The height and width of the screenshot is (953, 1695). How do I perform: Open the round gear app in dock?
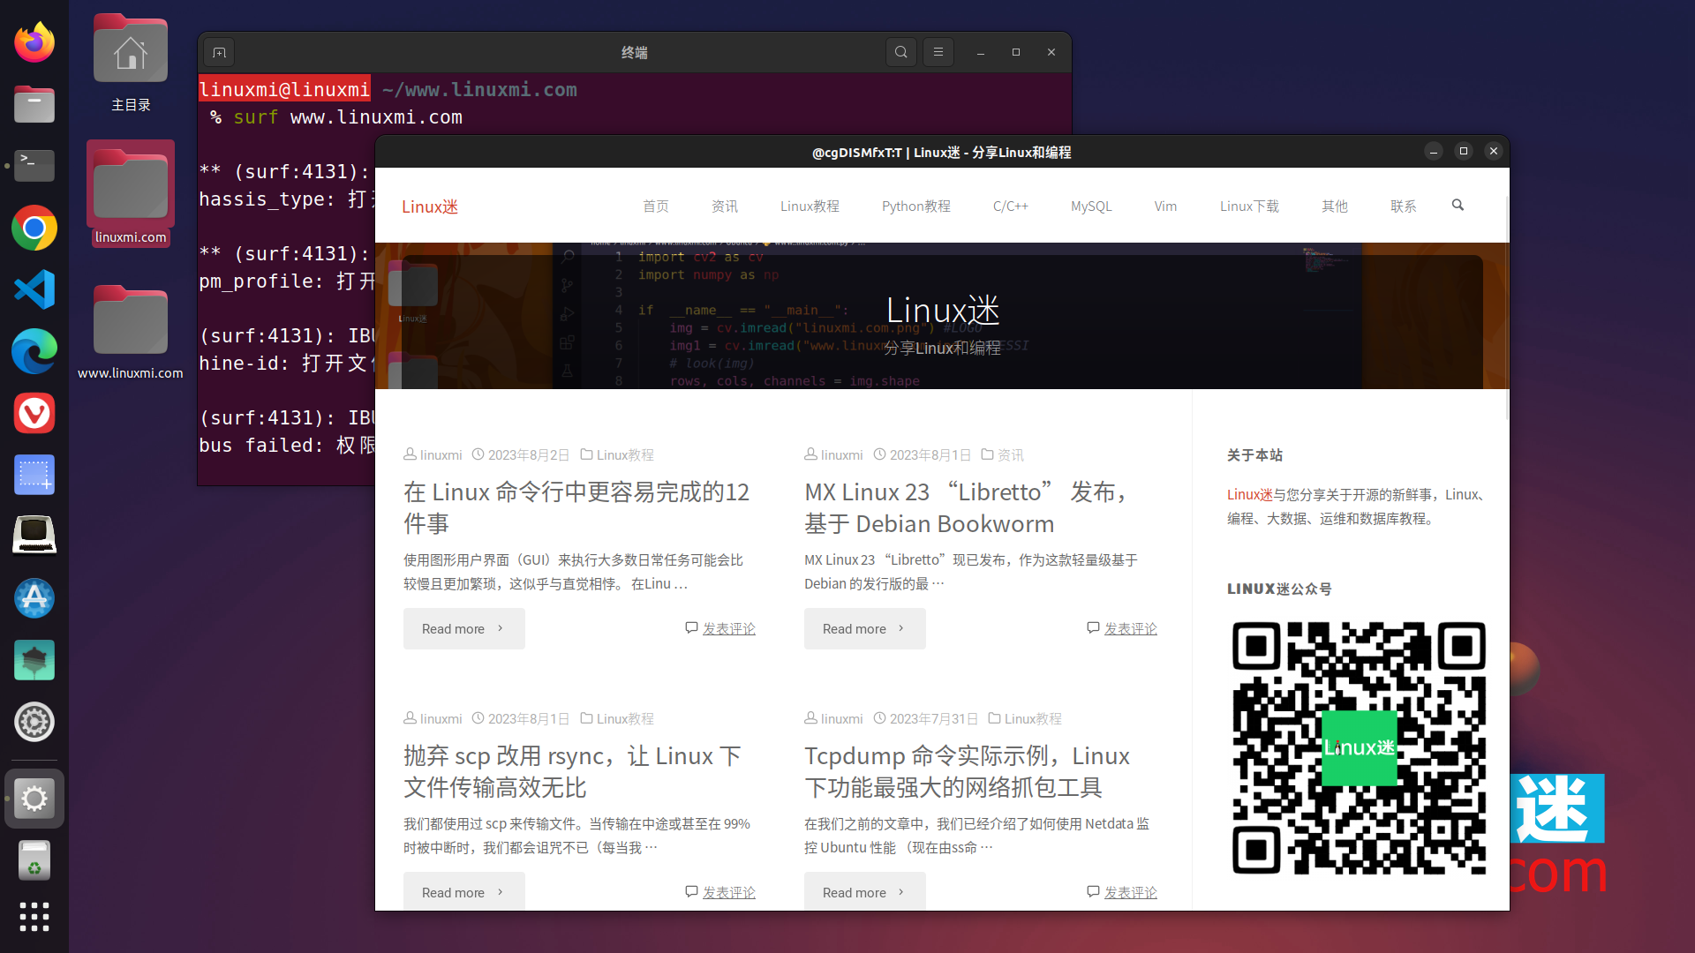coord(34,722)
